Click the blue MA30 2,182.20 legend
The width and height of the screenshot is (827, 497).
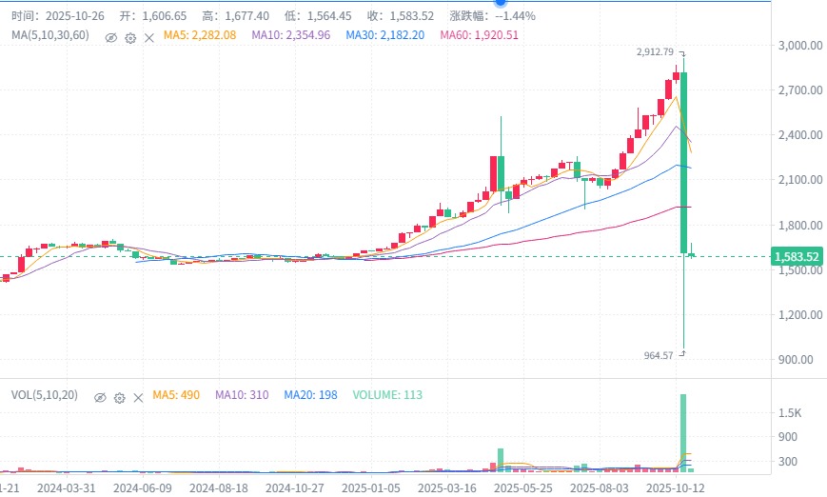coord(384,35)
